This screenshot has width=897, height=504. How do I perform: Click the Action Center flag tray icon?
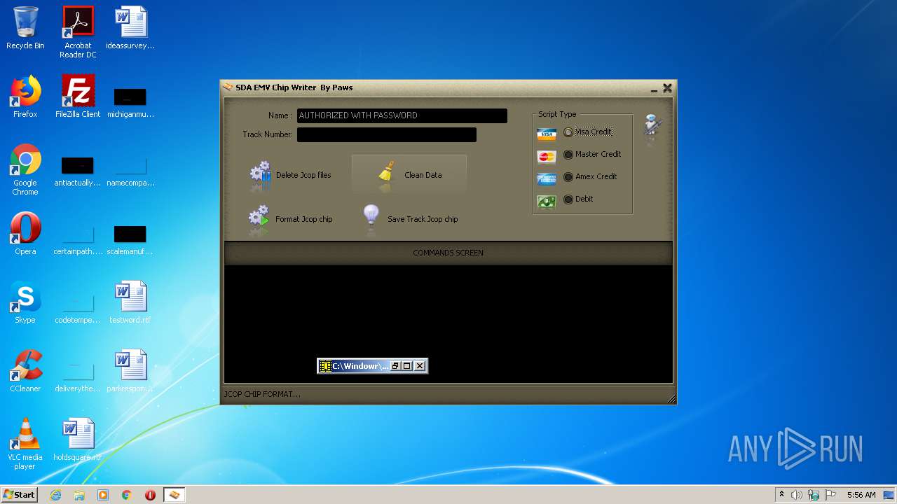click(x=830, y=495)
